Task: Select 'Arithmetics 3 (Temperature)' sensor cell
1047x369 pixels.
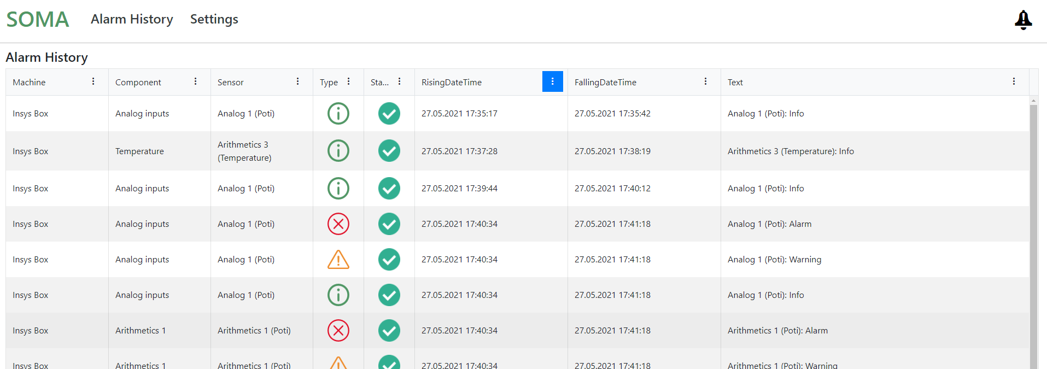Action: point(244,151)
